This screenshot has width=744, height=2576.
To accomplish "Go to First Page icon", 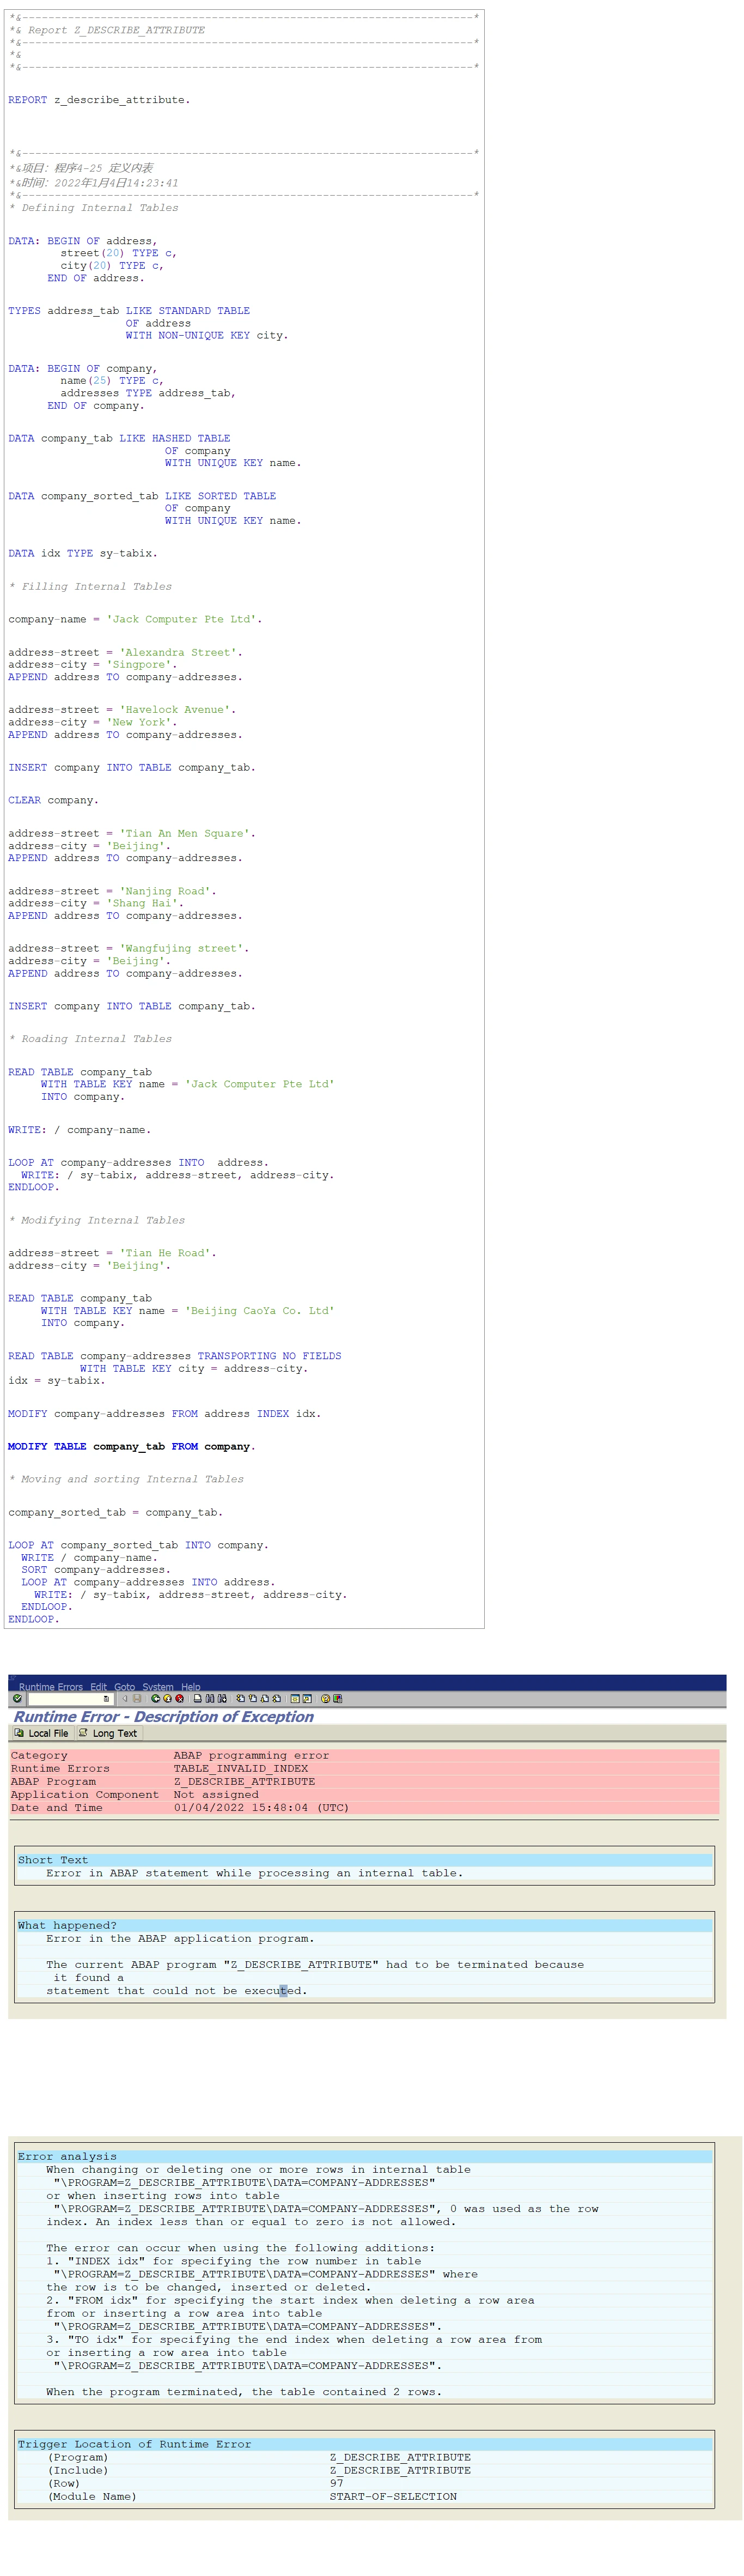I will click(240, 1699).
